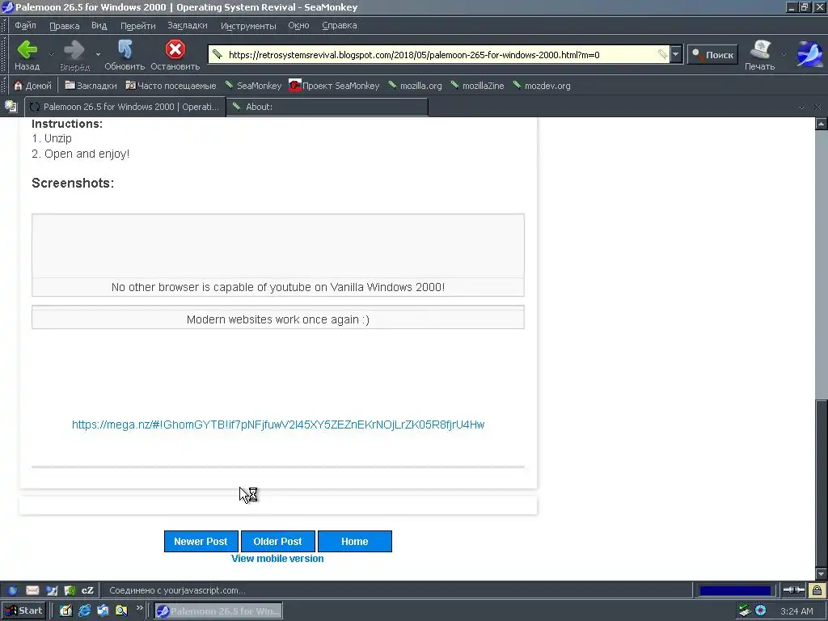Click the Вперёд forward arrow button
Image resolution: width=828 pixels, height=621 pixels.
(74, 55)
